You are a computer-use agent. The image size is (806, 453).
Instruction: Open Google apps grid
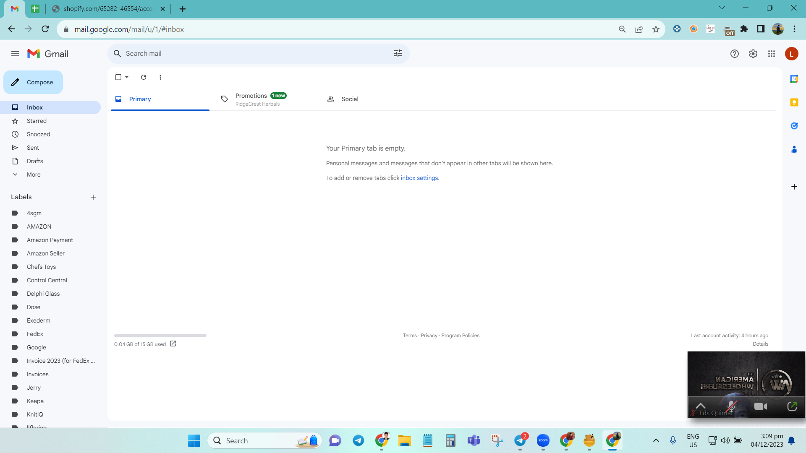pyautogui.click(x=771, y=54)
